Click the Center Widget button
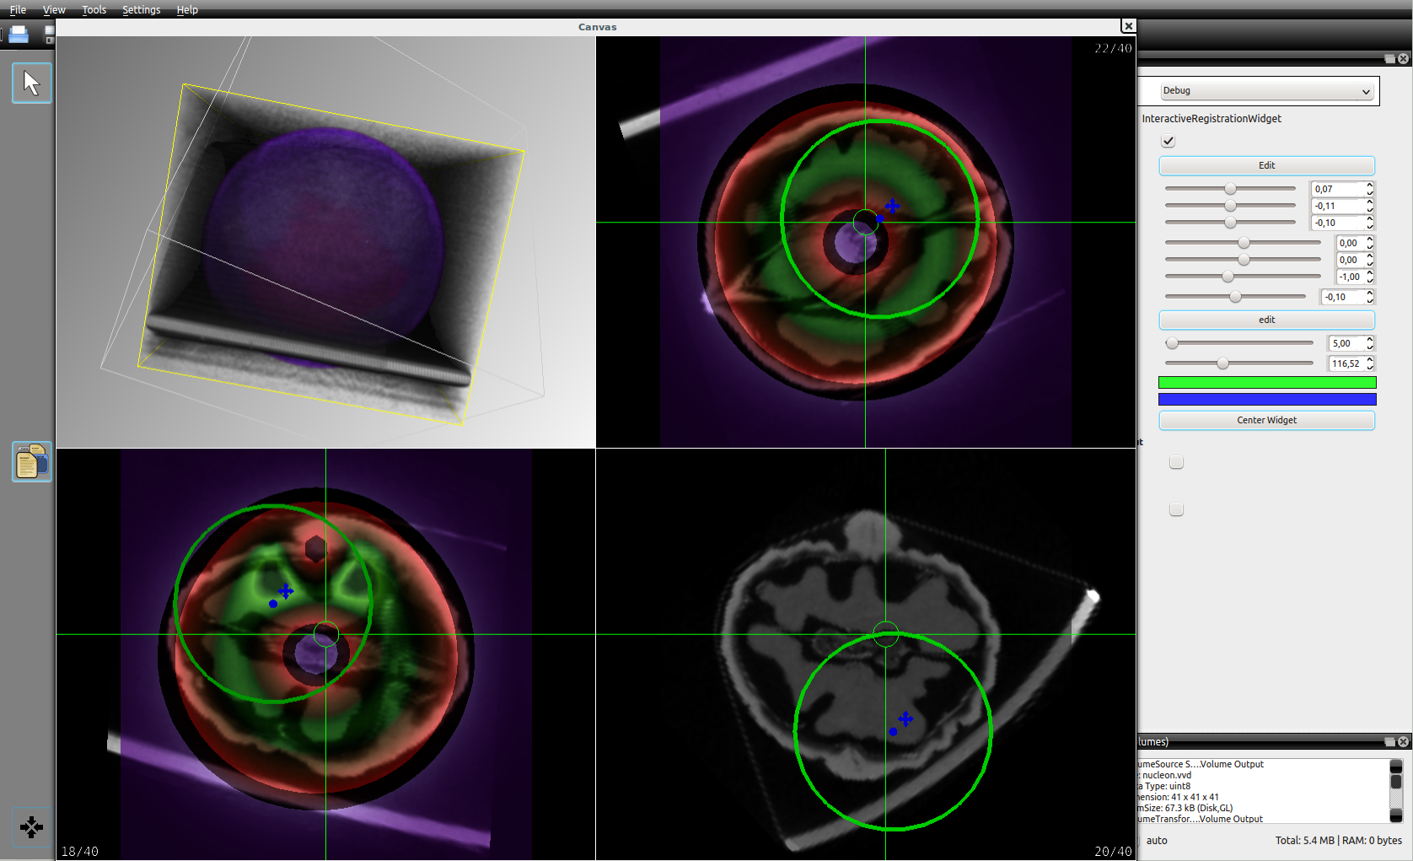The image size is (1413, 861). click(x=1266, y=420)
